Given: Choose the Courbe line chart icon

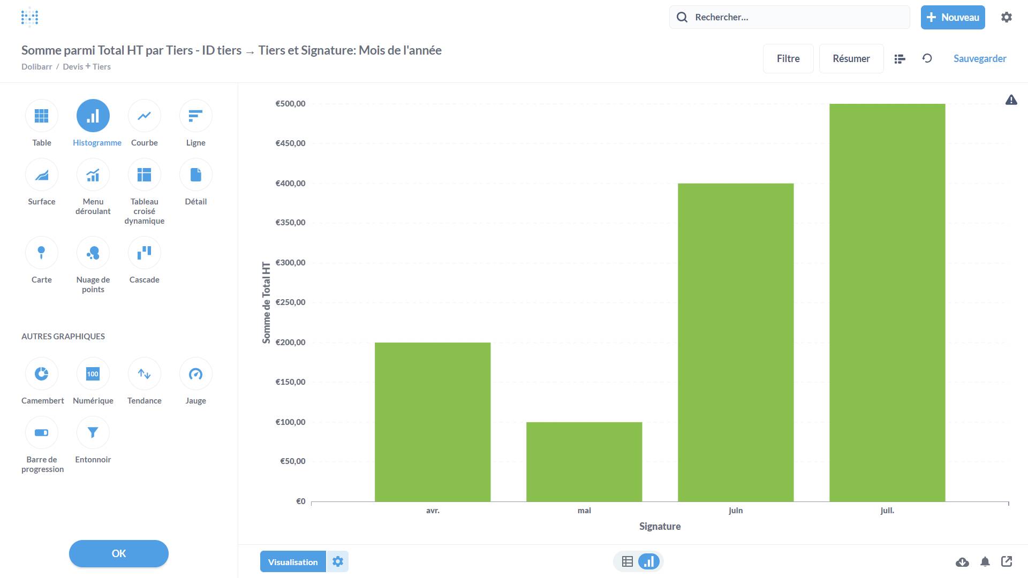Looking at the screenshot, I should pyautogui.click(x=145, y=116).
